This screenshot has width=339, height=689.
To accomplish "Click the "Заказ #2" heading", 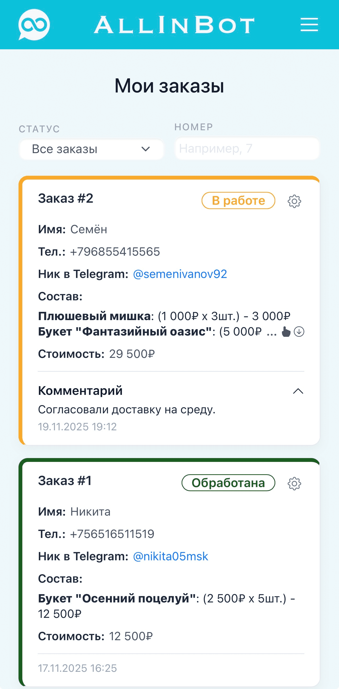I will point(66,198).
